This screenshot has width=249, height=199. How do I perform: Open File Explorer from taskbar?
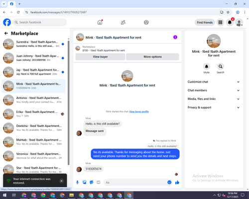tap(72, 195)
